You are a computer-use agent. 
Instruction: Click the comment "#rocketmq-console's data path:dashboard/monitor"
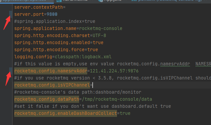tap(78, 92)
